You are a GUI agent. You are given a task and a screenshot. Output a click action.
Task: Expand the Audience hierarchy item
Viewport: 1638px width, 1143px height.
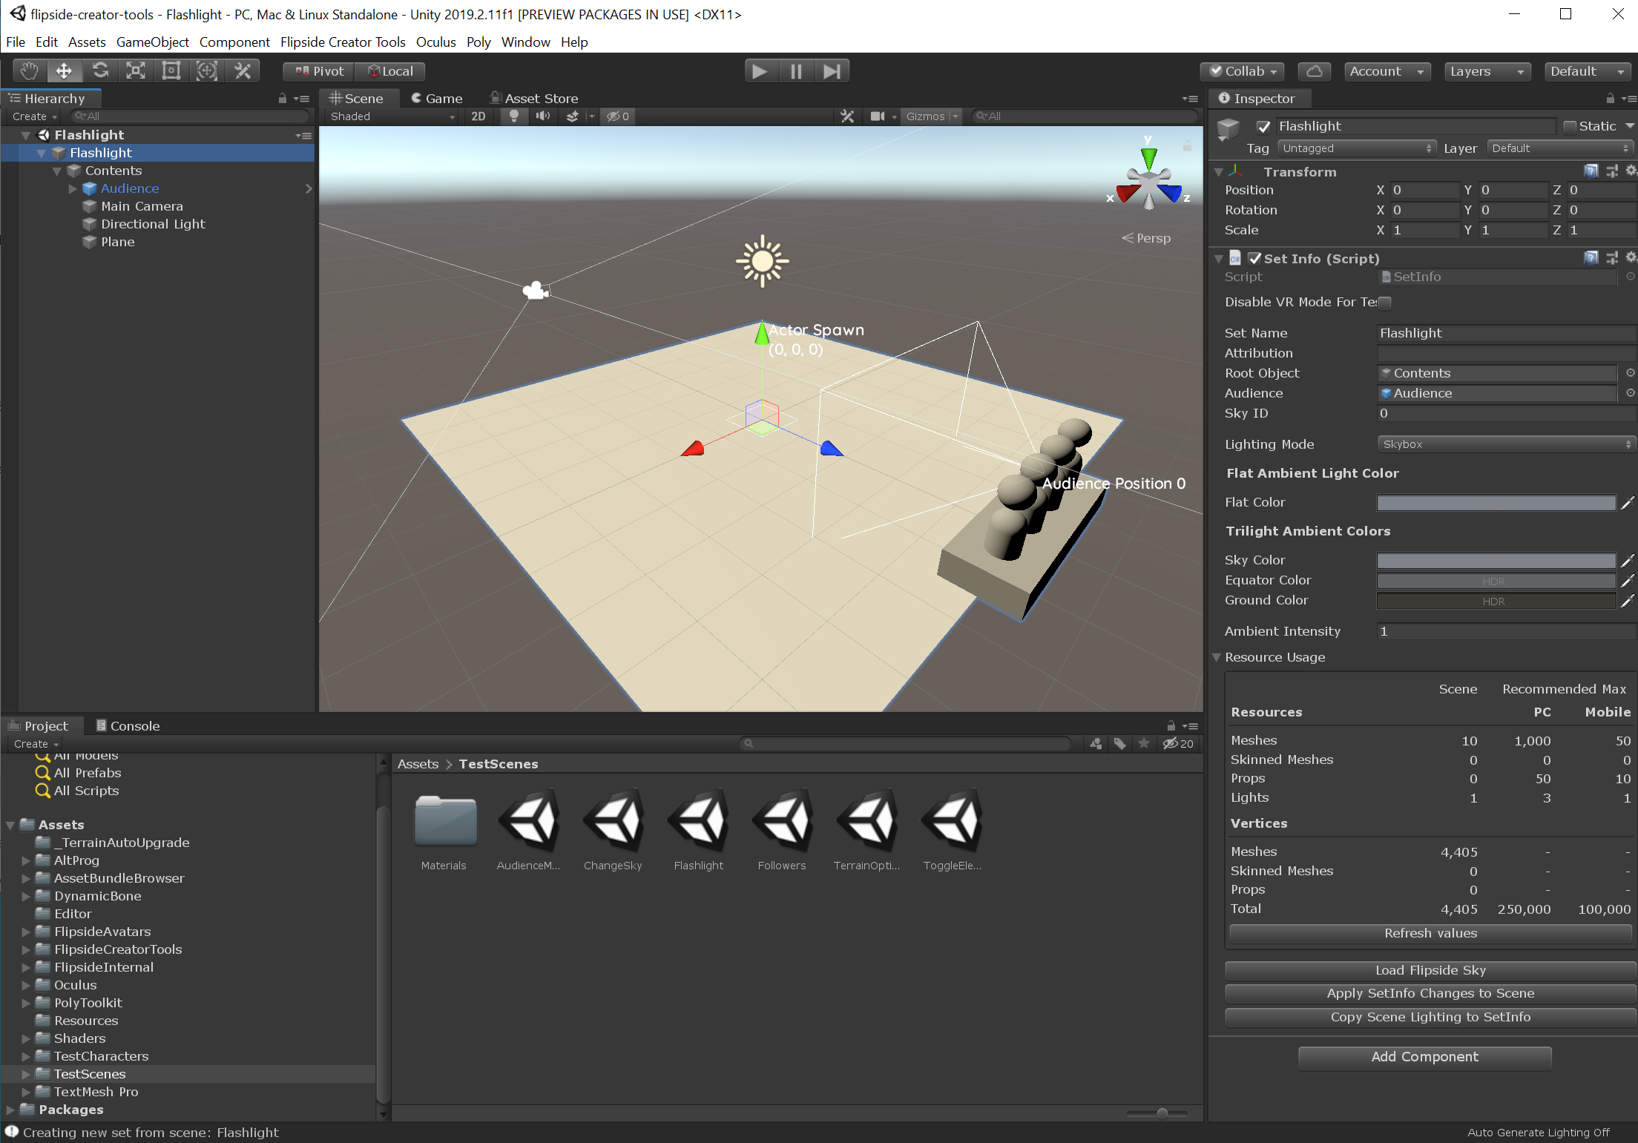coord(73,188)
